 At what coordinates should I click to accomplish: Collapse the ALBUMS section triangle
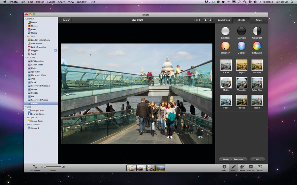[26, 58]
